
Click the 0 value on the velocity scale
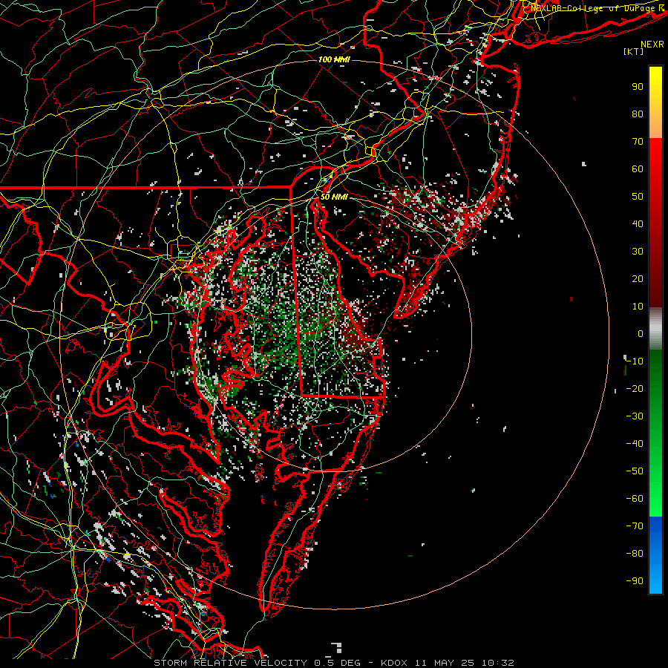pyautogui.click(x=641, y=334)
